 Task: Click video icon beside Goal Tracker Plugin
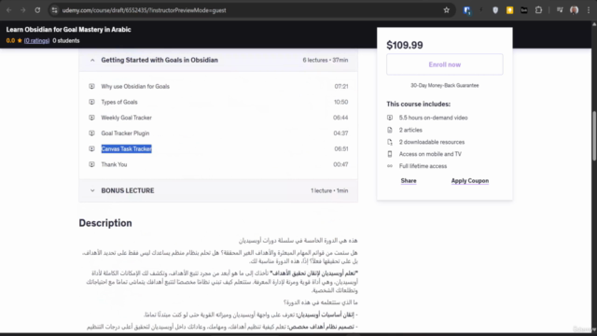click(x=91, y=133)
